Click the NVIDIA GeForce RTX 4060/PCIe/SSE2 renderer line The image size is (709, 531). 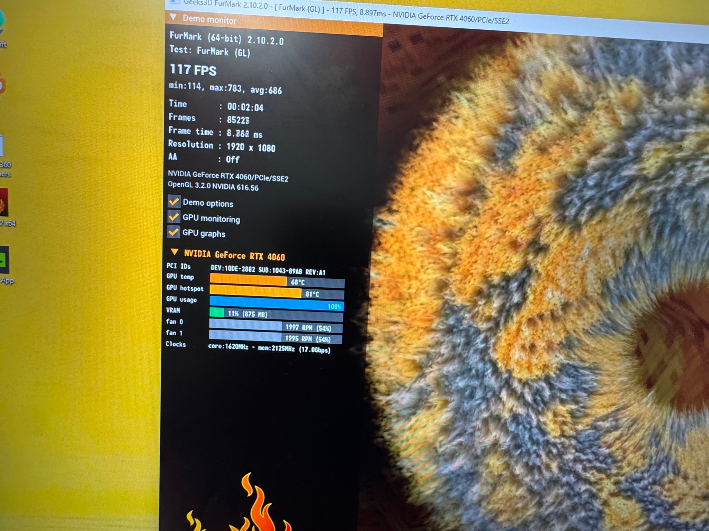coord(228,176)
